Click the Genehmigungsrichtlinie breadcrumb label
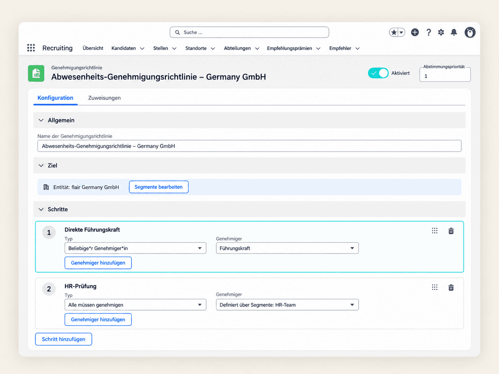 [x=77, y=68]
